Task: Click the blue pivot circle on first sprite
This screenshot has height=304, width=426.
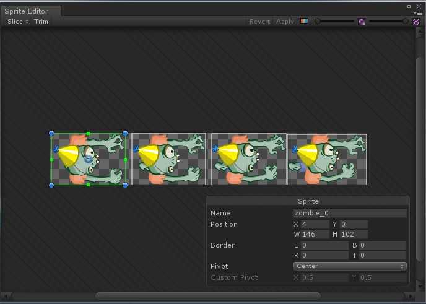Action: (x=89, y=159)
